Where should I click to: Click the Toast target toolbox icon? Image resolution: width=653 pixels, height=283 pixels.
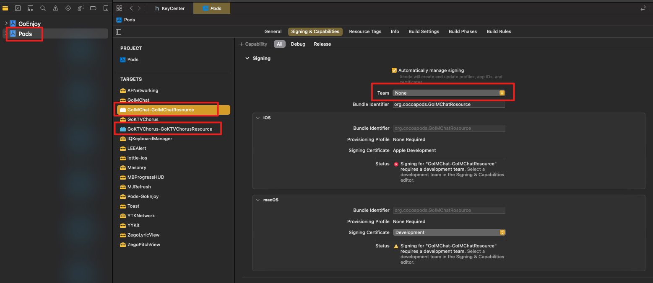(123, 206)
